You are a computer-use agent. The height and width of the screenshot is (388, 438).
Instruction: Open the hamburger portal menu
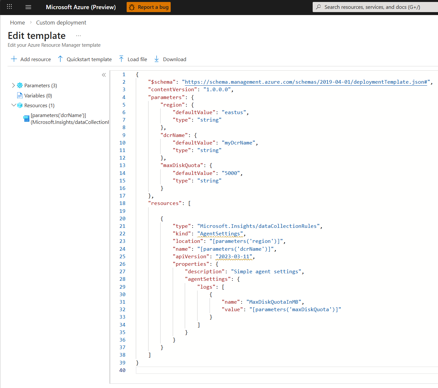click(28, 7)
